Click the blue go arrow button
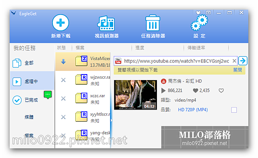 coord(243,61)
